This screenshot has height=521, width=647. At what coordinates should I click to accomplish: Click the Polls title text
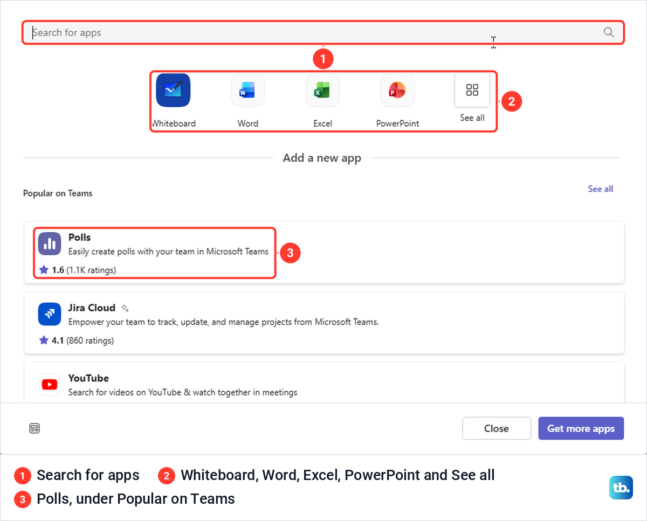click(80, 238)
